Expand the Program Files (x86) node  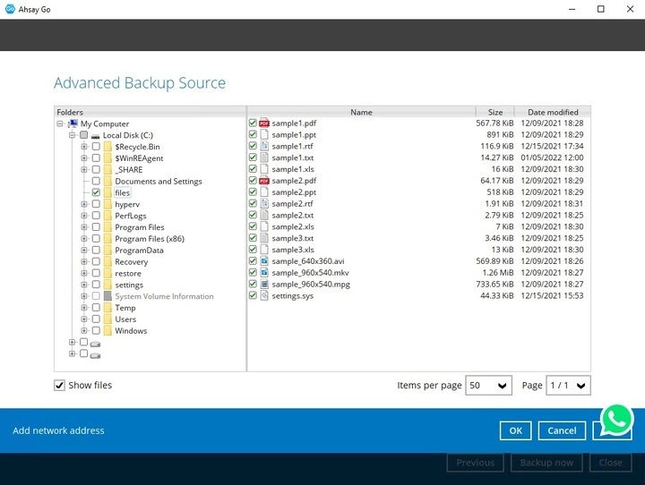click(84, 239)
